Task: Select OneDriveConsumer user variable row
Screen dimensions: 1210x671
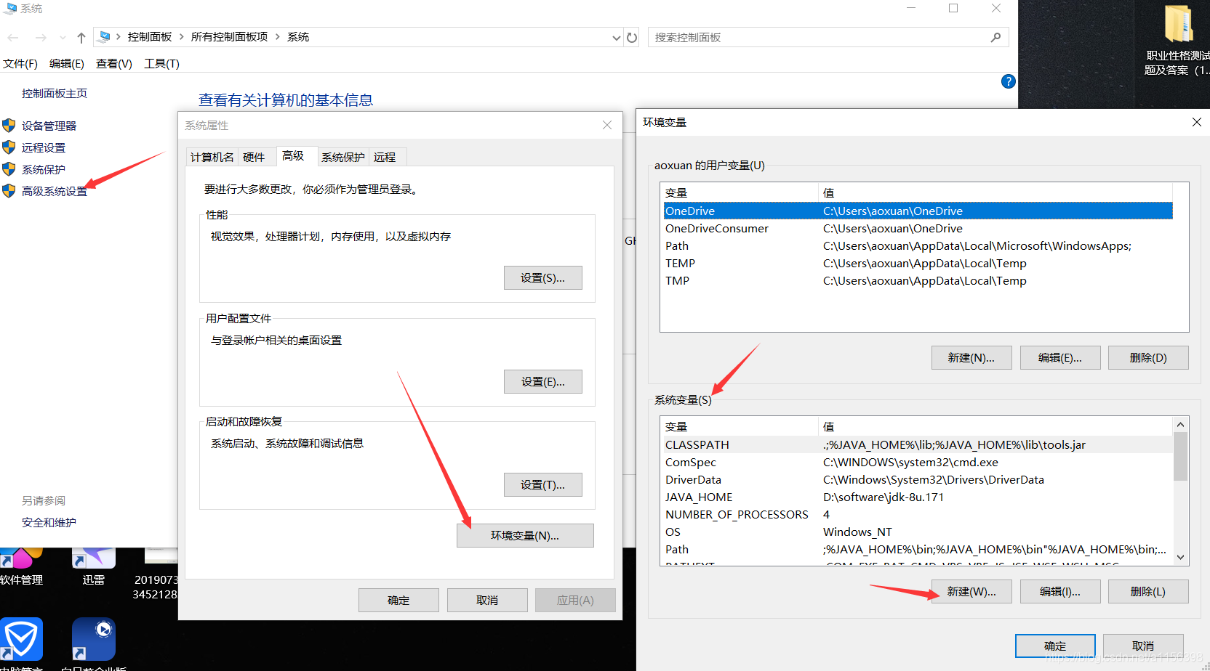Action: click(918, 228)
